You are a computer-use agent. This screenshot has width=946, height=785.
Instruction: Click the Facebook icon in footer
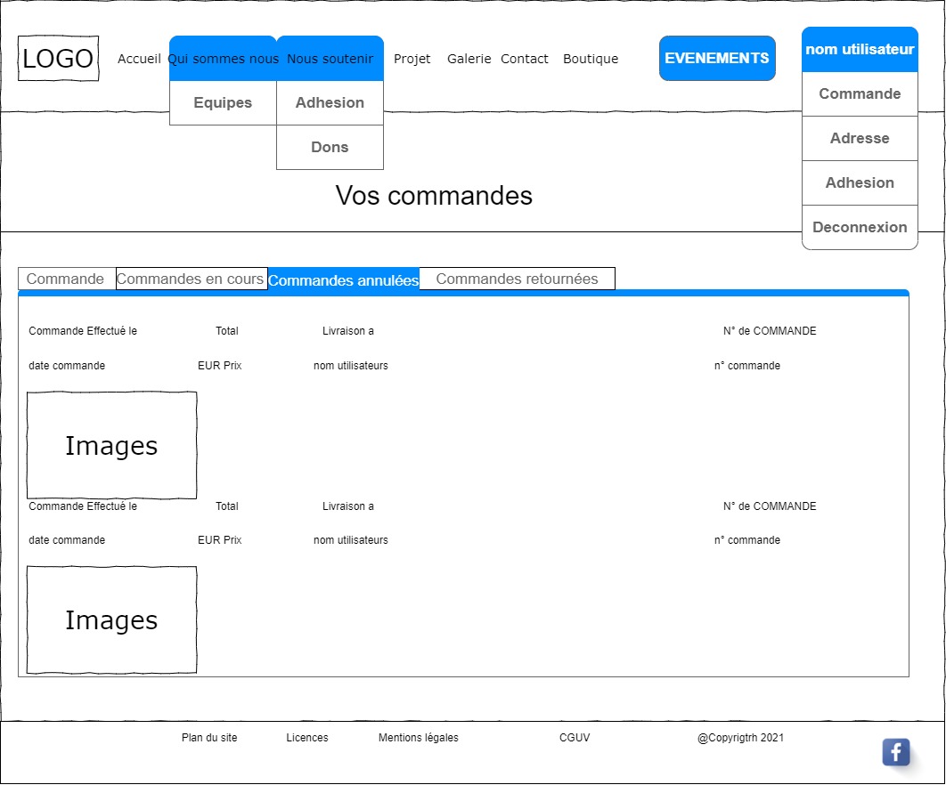coord(895,752)
